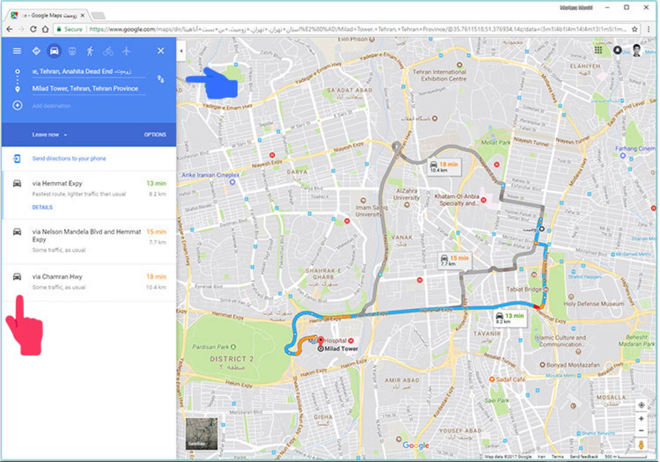
Task: Open Google apps grid
Action: tap(598, 51)
